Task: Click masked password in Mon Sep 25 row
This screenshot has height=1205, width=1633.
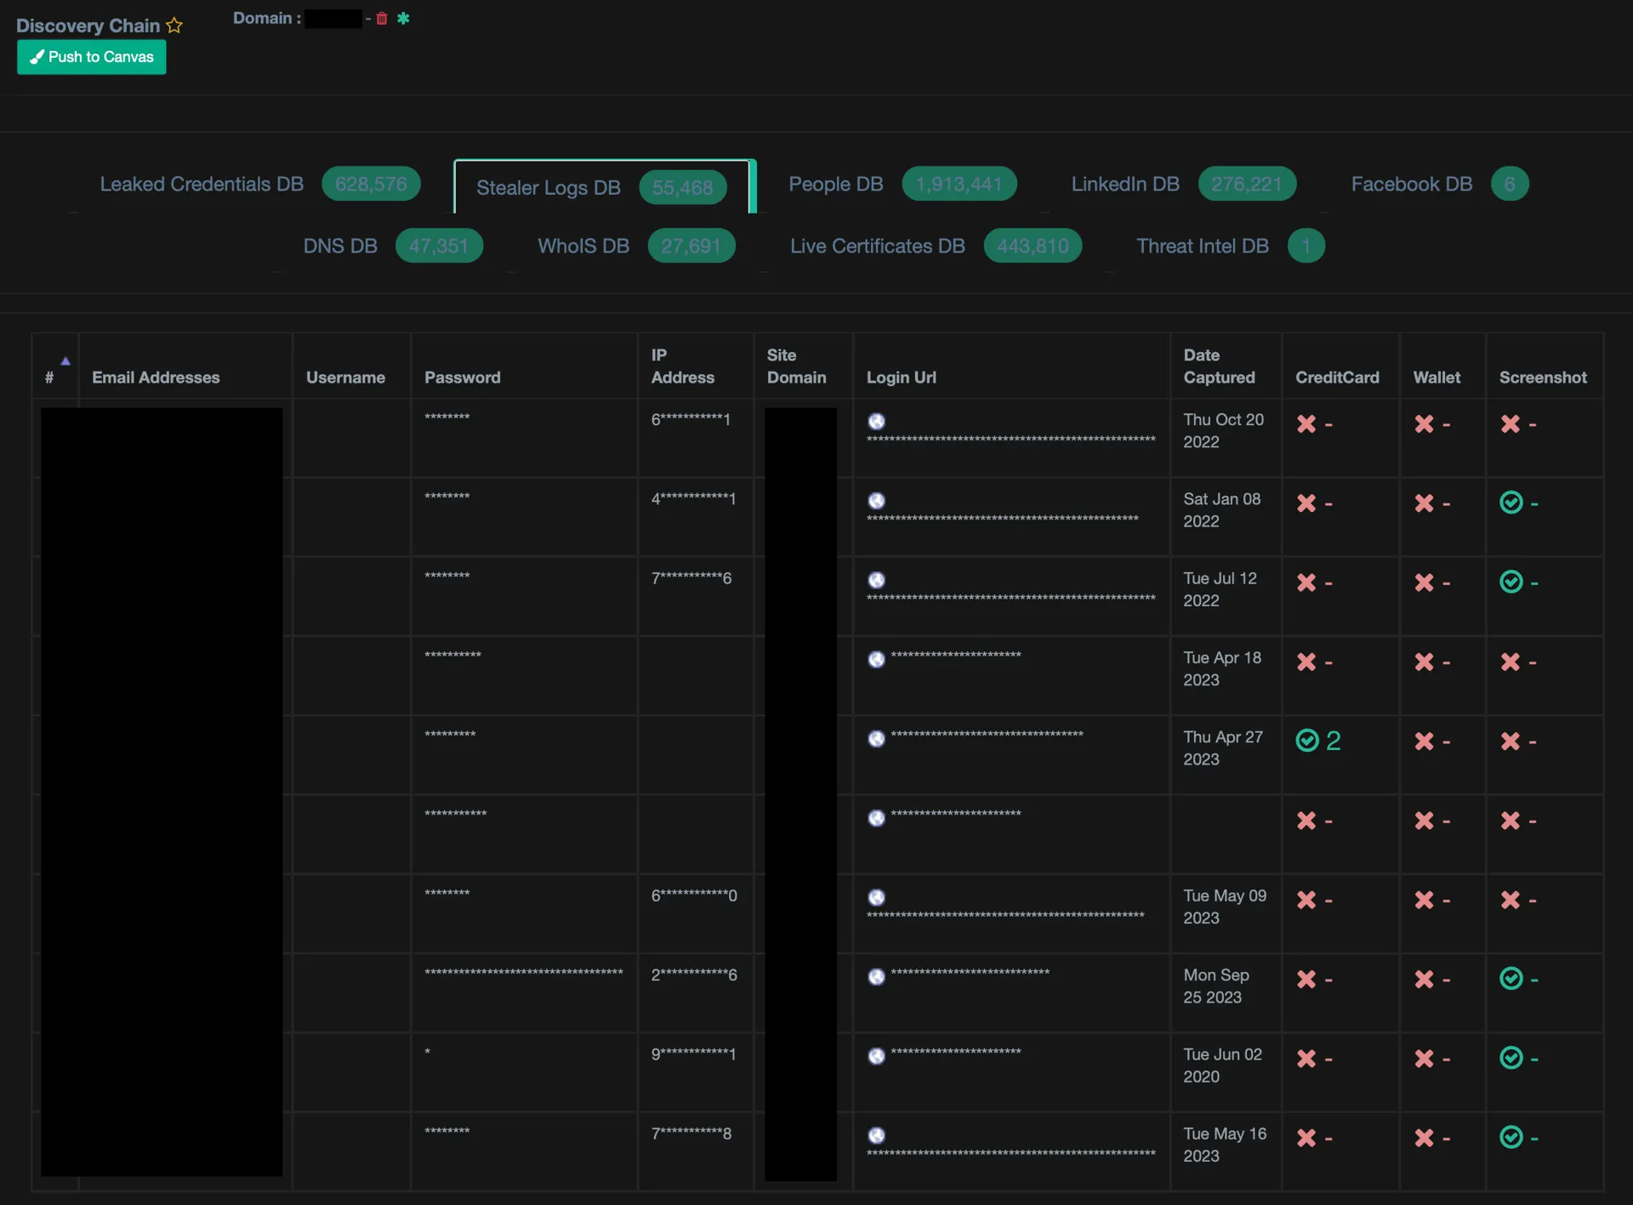Action: click(x=523, y=973)
